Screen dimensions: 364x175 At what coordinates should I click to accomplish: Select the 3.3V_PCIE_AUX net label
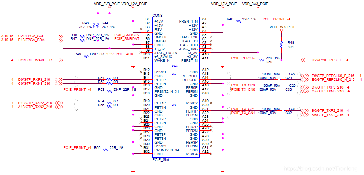coord(119,54)
